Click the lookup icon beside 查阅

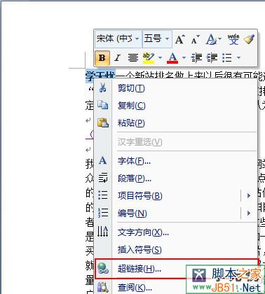pos(103,288)
